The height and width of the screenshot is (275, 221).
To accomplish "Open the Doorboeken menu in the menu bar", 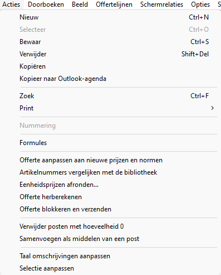I will (x=46, y=4).
